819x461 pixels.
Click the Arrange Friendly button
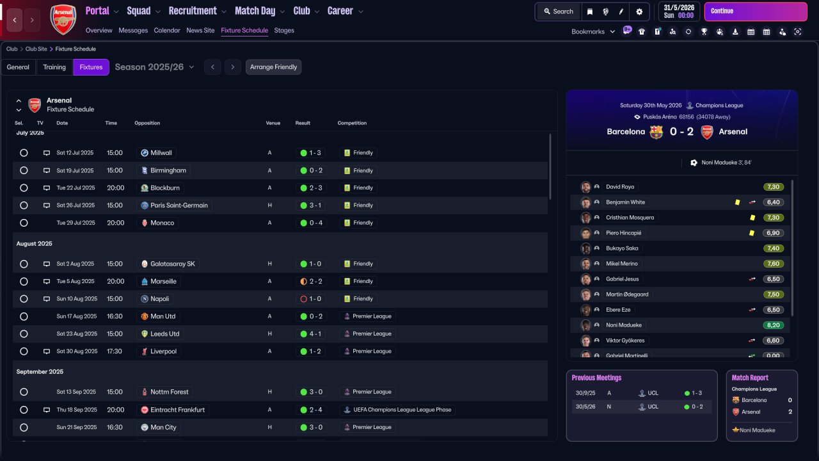273,67
